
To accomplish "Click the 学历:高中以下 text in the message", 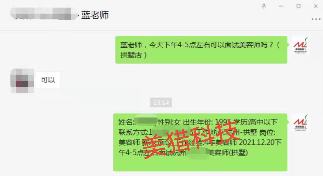I will (255, 122).
